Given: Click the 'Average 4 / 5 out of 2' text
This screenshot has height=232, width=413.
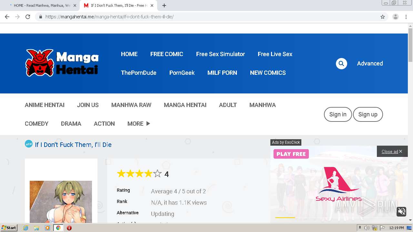Looking at the screenshot, I should [178, 191].
